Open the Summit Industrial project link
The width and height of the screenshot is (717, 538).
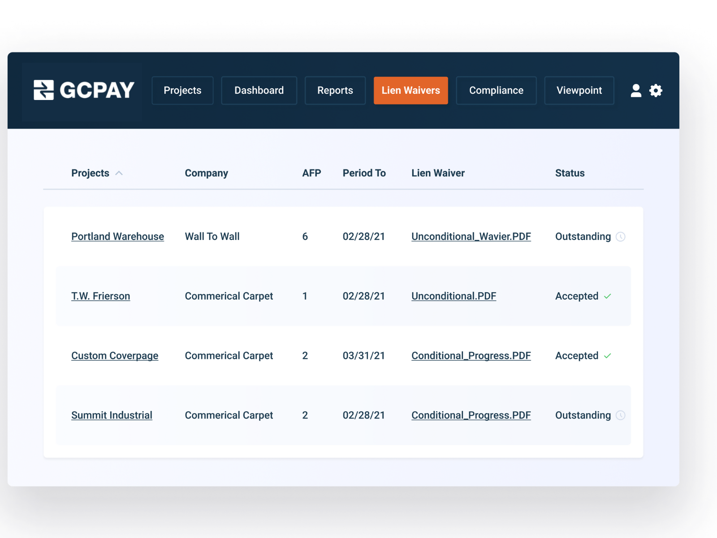(112, 416)
